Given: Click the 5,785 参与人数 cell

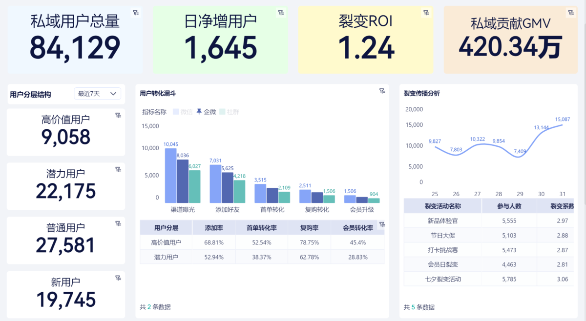Looking at the screenshot, I should coord(509,279).
